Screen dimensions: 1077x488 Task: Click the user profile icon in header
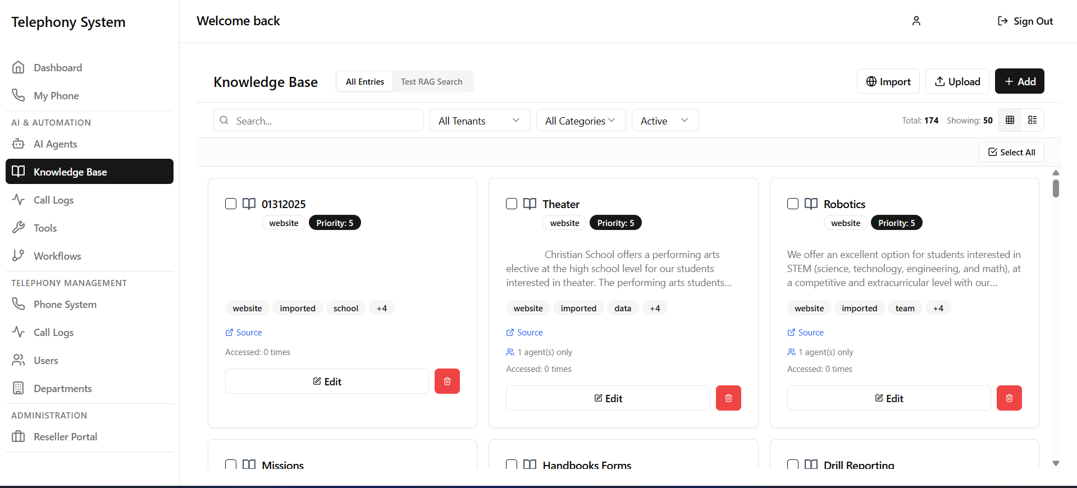(916, 21)
